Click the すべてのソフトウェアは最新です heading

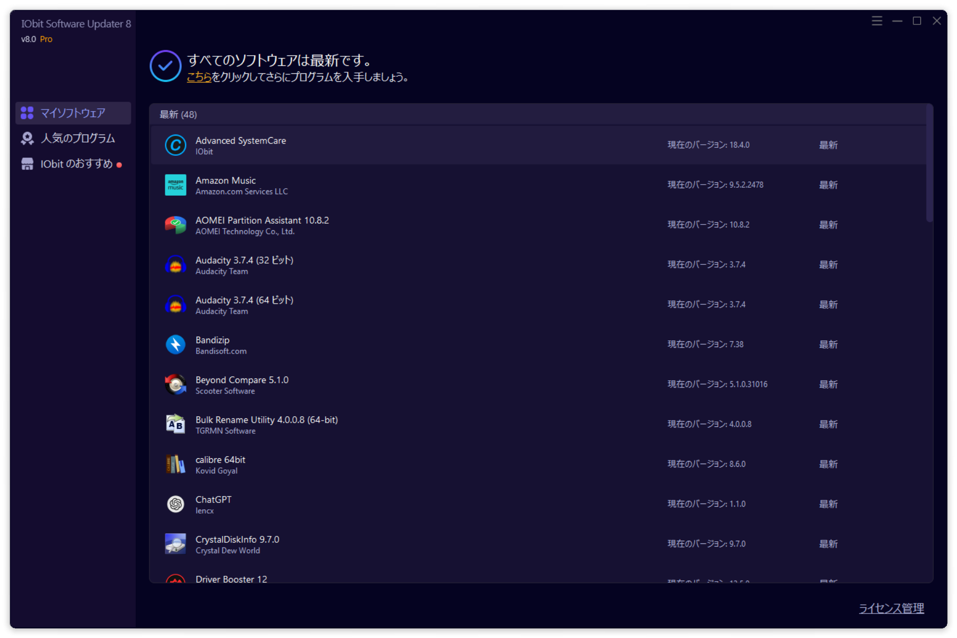(x=279, y=60)
